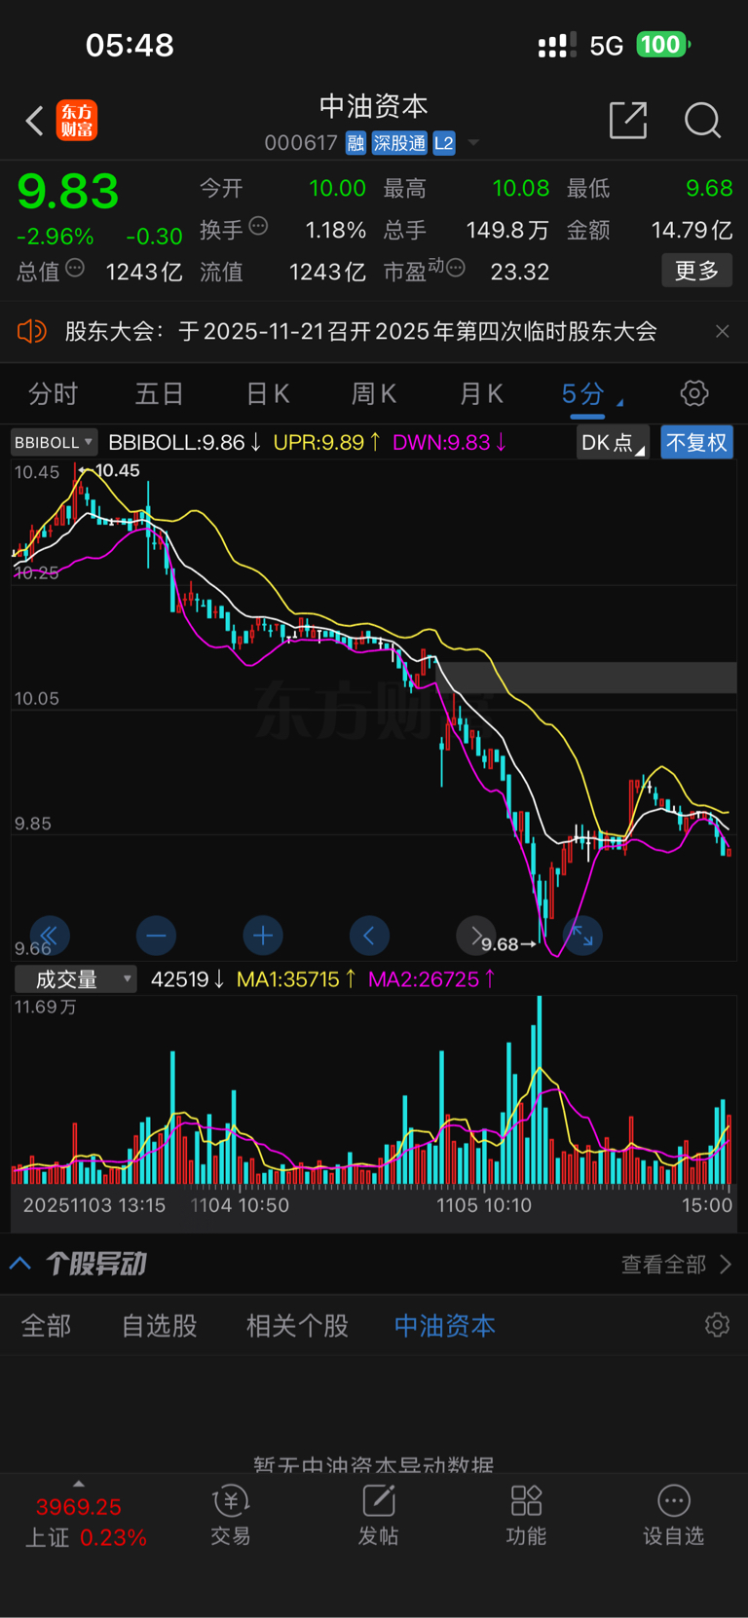Tap the 融 margin badge

(355, 143)
